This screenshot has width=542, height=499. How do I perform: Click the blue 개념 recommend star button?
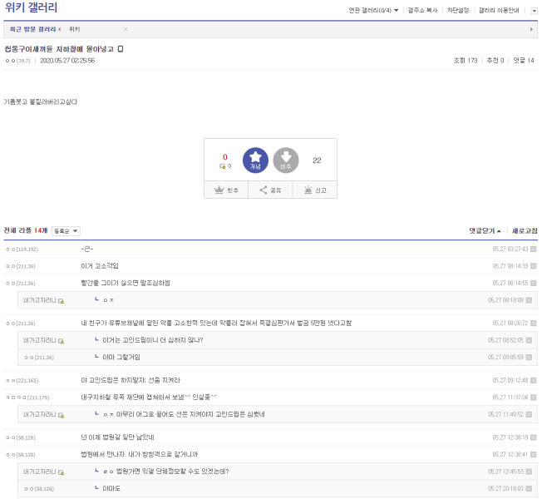pyautogui.click(x=255, y=161)
